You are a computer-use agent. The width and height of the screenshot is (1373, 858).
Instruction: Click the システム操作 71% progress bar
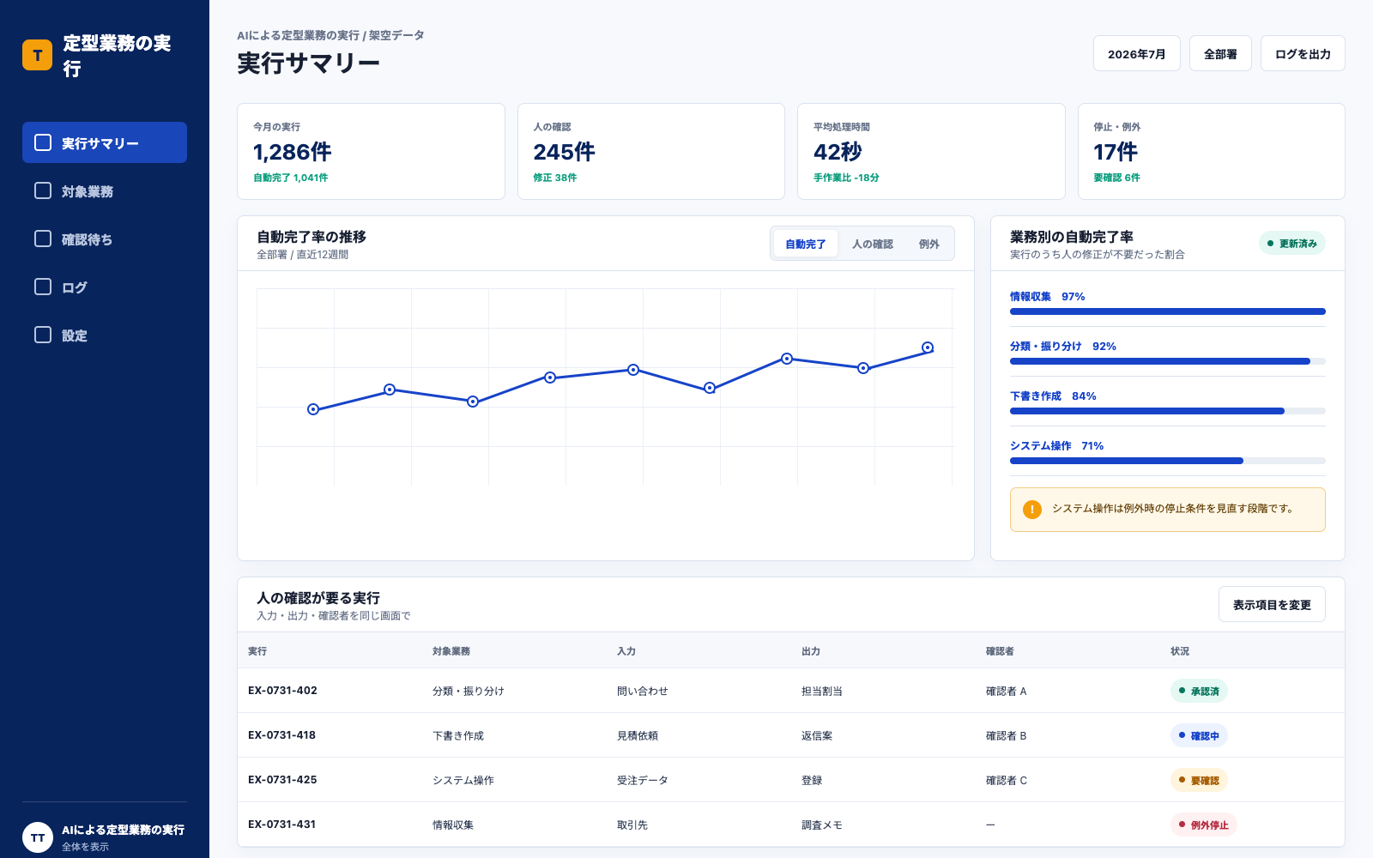(x=1168, y=461)
